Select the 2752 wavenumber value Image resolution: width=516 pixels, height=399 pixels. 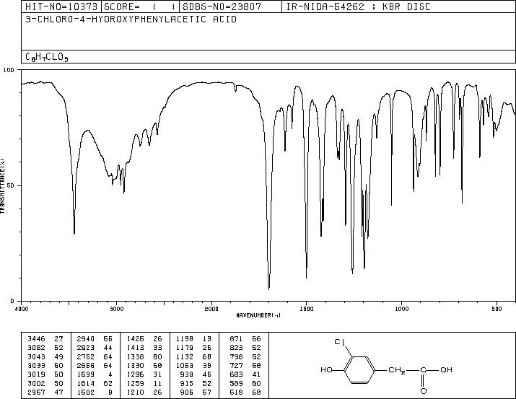coord(86,356)
